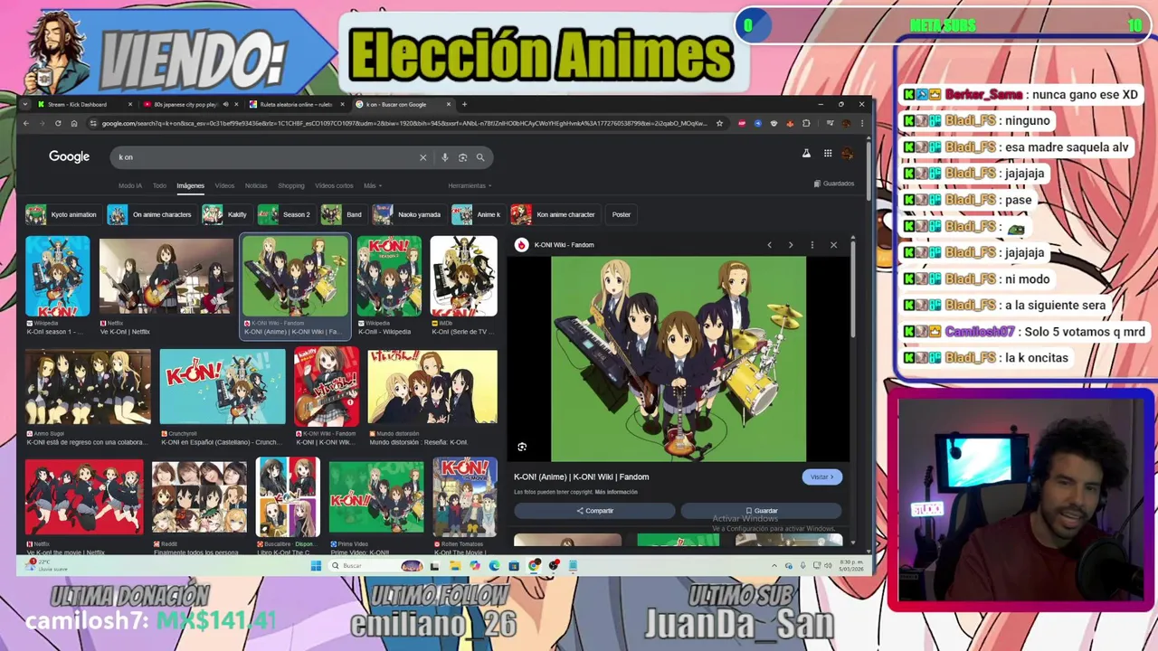Go to next image in preview panel
This screenshot has height=651, width=1158.
791,245
